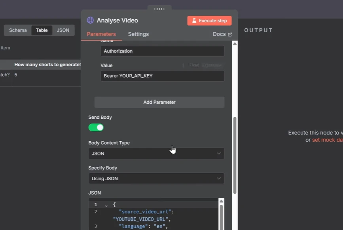Viewport: 343px width, 230px height.
Task: Click the table cell with value 5
Action: click(x=46, y=78)
